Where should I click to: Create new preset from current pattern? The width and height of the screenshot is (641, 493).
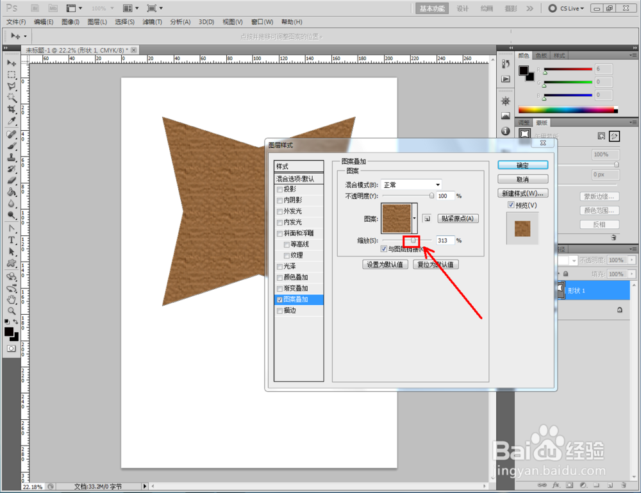(x=427, y=219)
